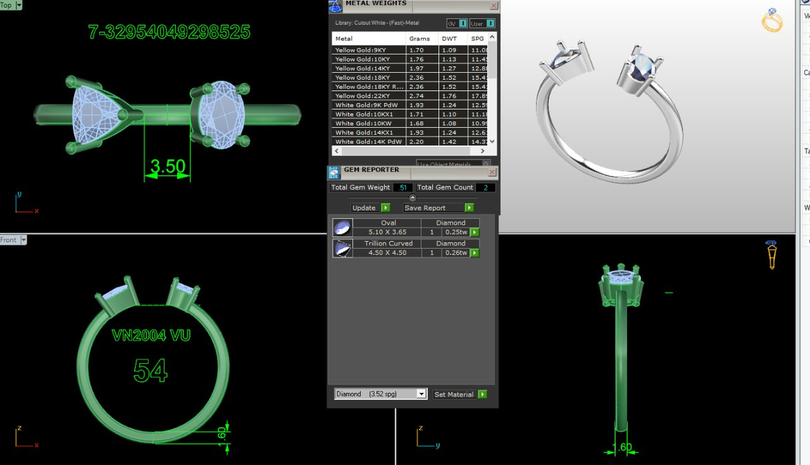Select the White Gold:10KW row
Viewport: 810px width, 465px height.
point(409,123)
